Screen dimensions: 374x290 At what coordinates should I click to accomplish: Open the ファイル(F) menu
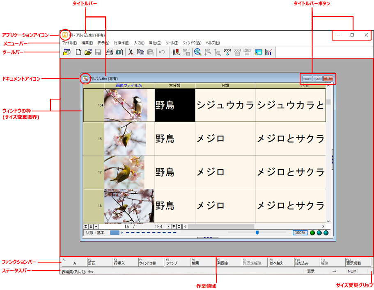[69, 43]
